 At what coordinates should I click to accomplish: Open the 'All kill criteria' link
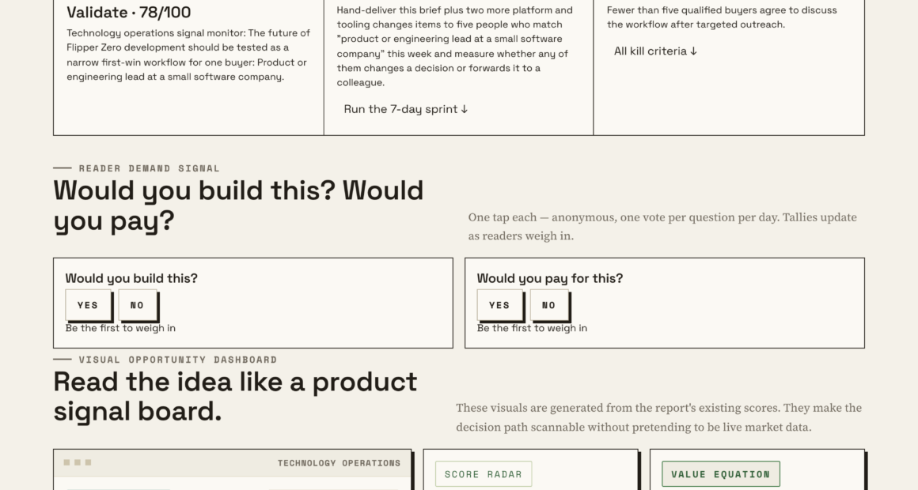[x=655, y=51]
